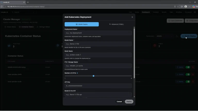Click Update for the intrallm pod row
The width and height of the screenshot is (198, 111).
tap(180, 67)
